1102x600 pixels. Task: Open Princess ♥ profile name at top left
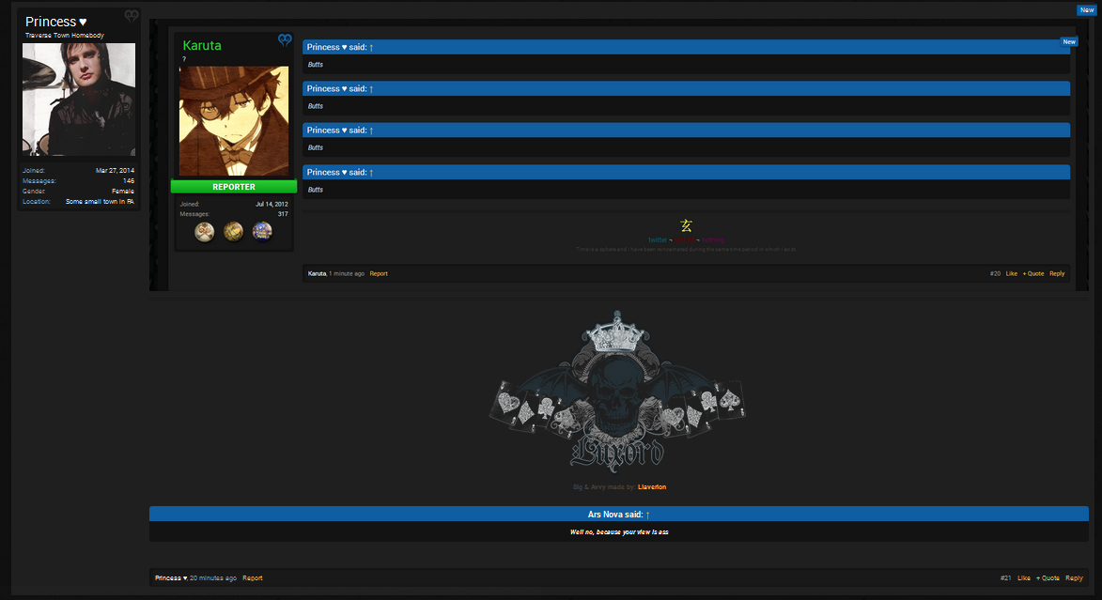(56, 22)
